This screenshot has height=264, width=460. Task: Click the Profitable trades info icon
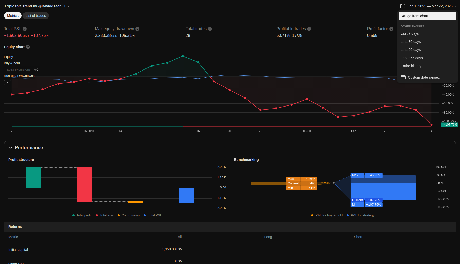coord(309,29)
